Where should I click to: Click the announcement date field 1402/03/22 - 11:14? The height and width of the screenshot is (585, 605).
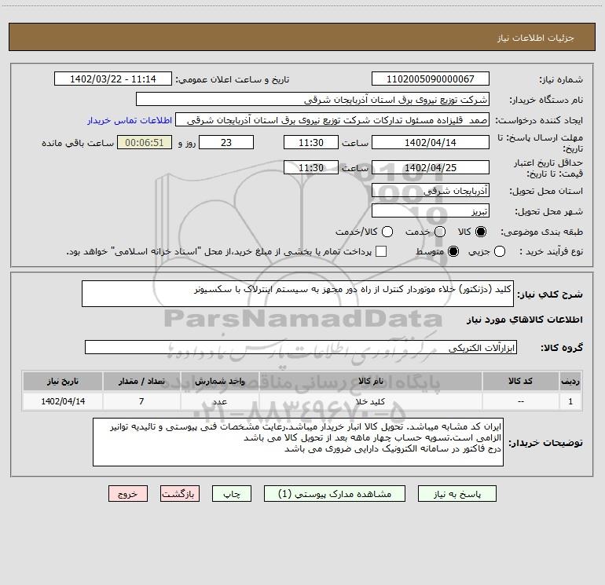pos(112,79)
